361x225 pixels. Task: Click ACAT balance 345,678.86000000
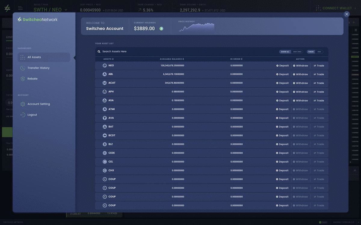tap(174, 83)
